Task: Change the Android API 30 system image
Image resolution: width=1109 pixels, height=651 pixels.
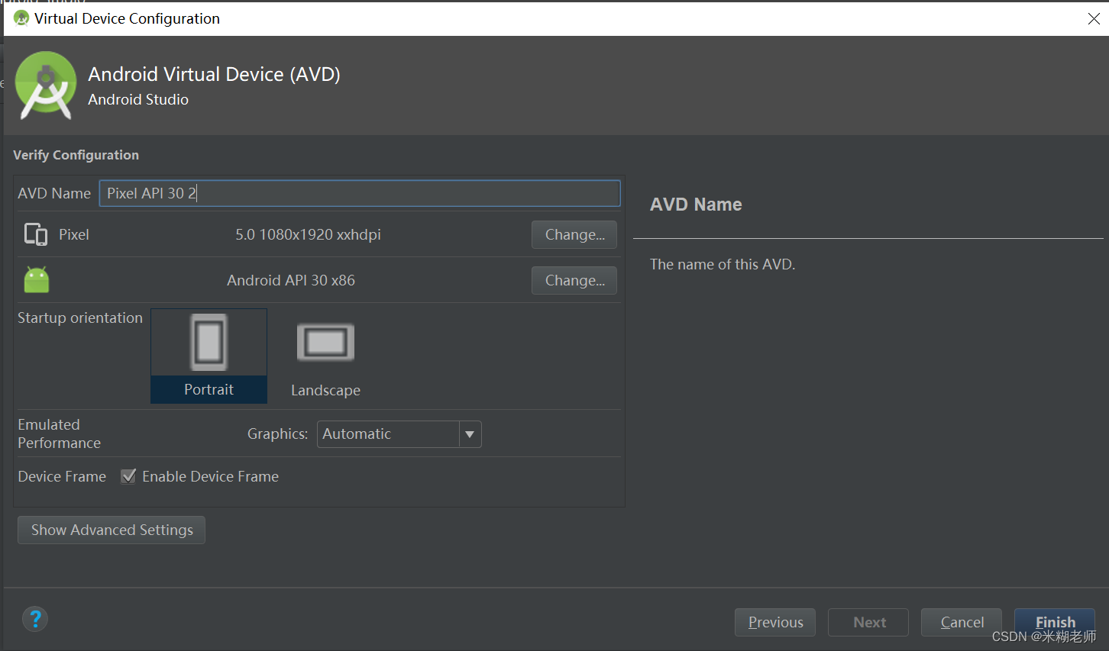Action: pos(574,280)
